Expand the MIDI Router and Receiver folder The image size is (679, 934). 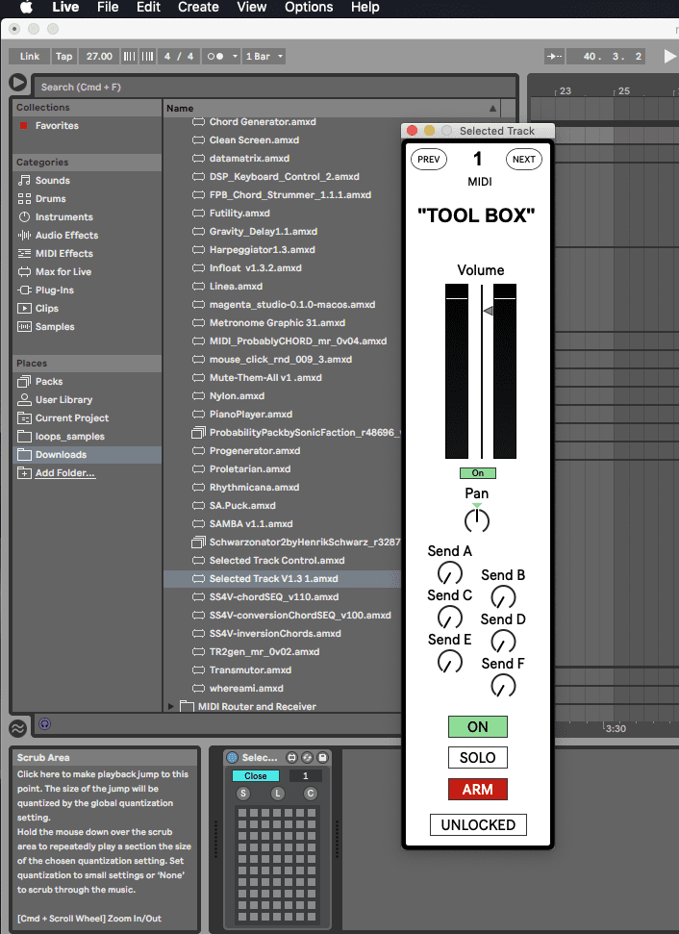[171, 706]
